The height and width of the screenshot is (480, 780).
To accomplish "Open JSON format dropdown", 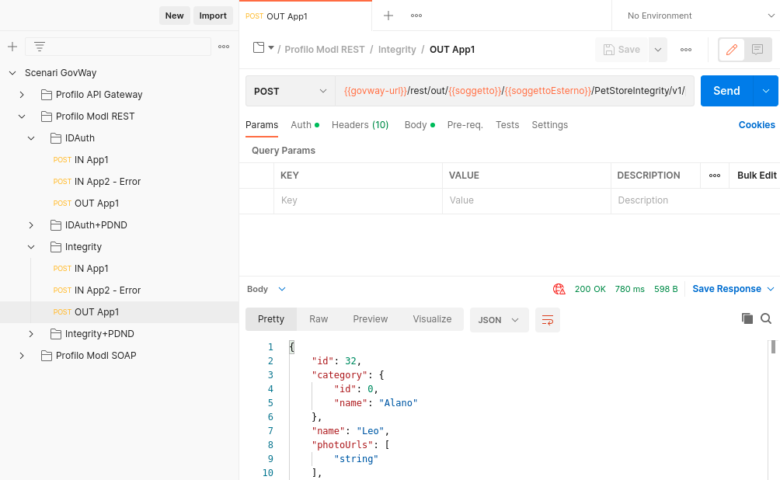I will coord(499,320).
